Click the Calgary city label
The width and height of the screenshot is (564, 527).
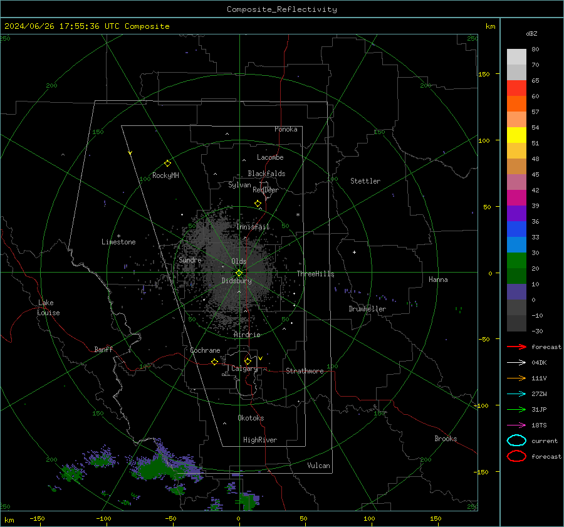(244, 368)
